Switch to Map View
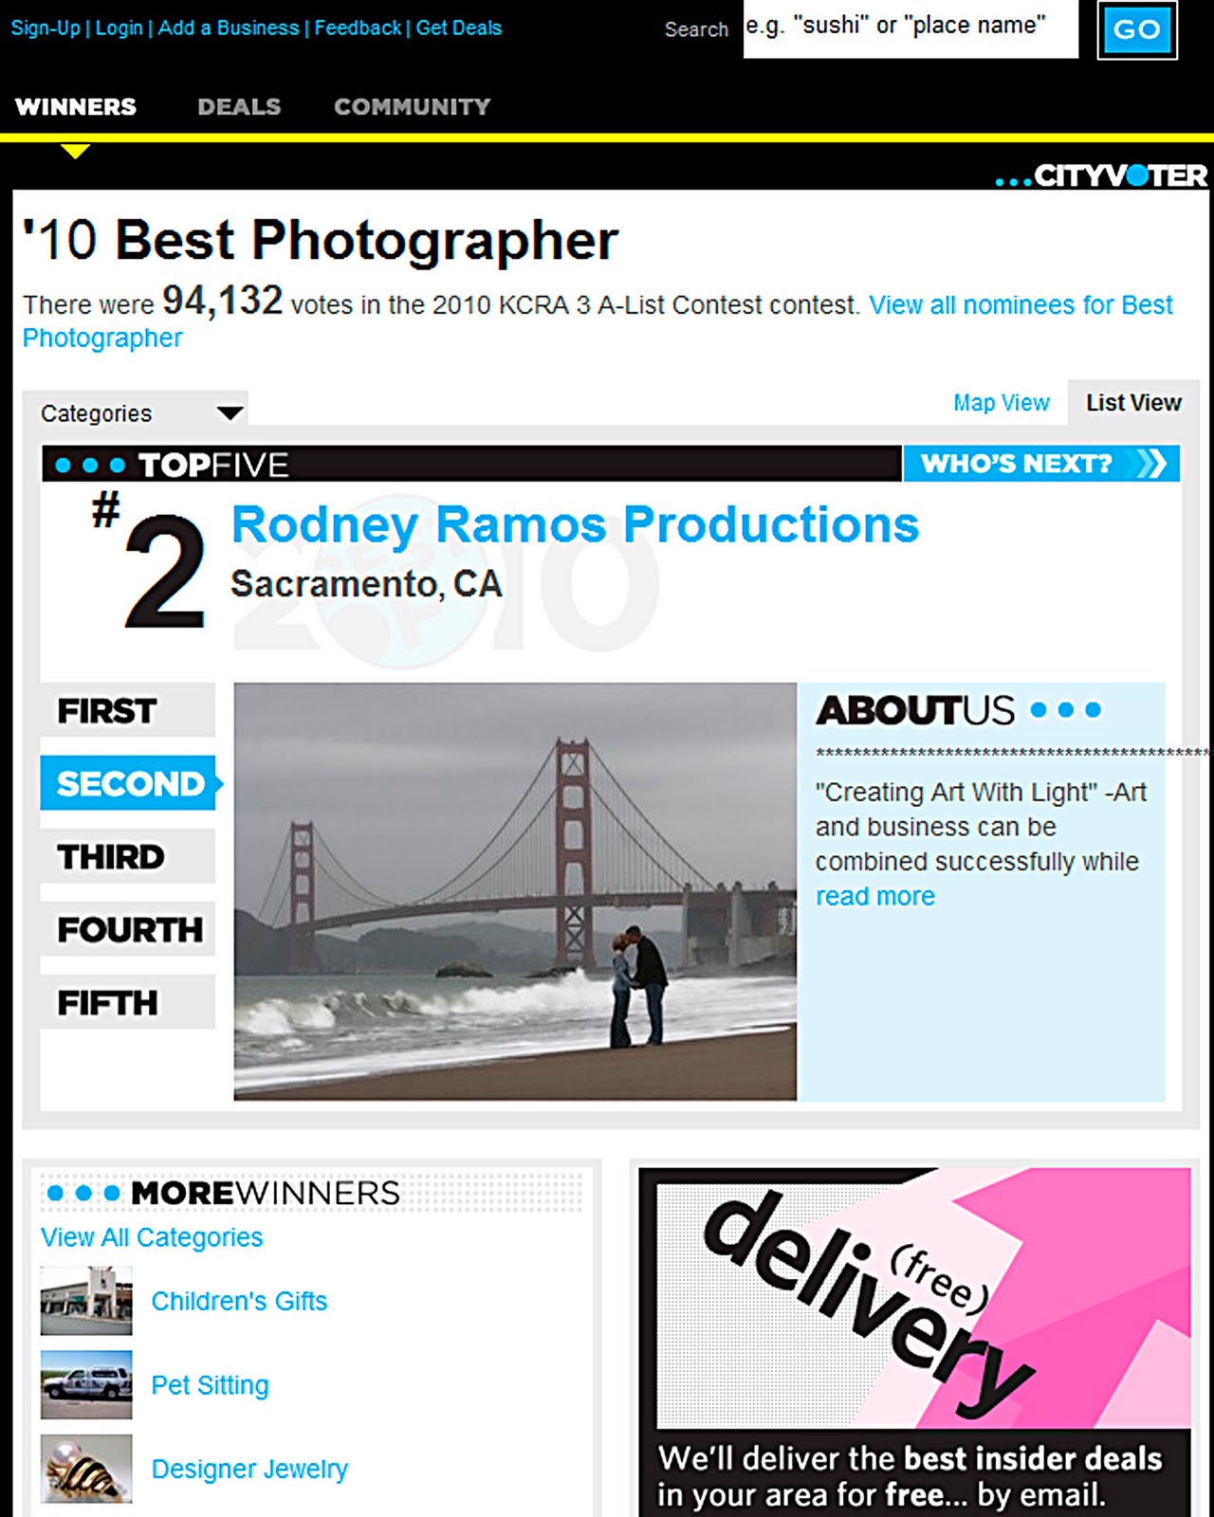Image resolution: width=1214 pixels, height=1517 pixels. (x=1002, y=403)
